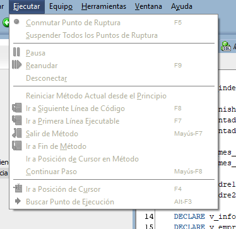Image resolution: width=236 pixels, height=229 pixels.
Task: Click the pause bars icon
Action: coord(16,52)
